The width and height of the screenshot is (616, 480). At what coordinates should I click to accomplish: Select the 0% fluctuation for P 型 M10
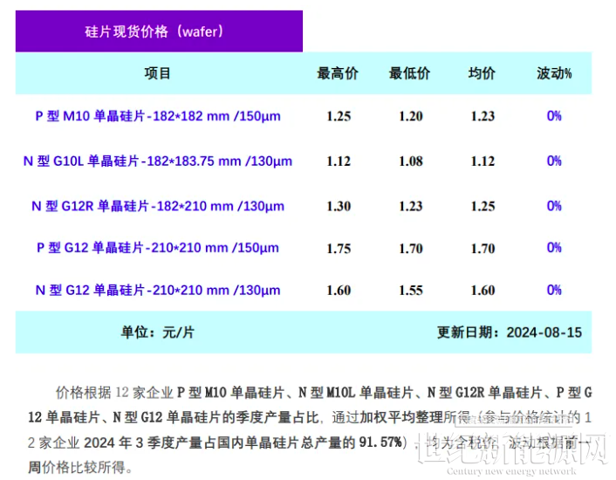pyautogui.click(x=554, y=116)
